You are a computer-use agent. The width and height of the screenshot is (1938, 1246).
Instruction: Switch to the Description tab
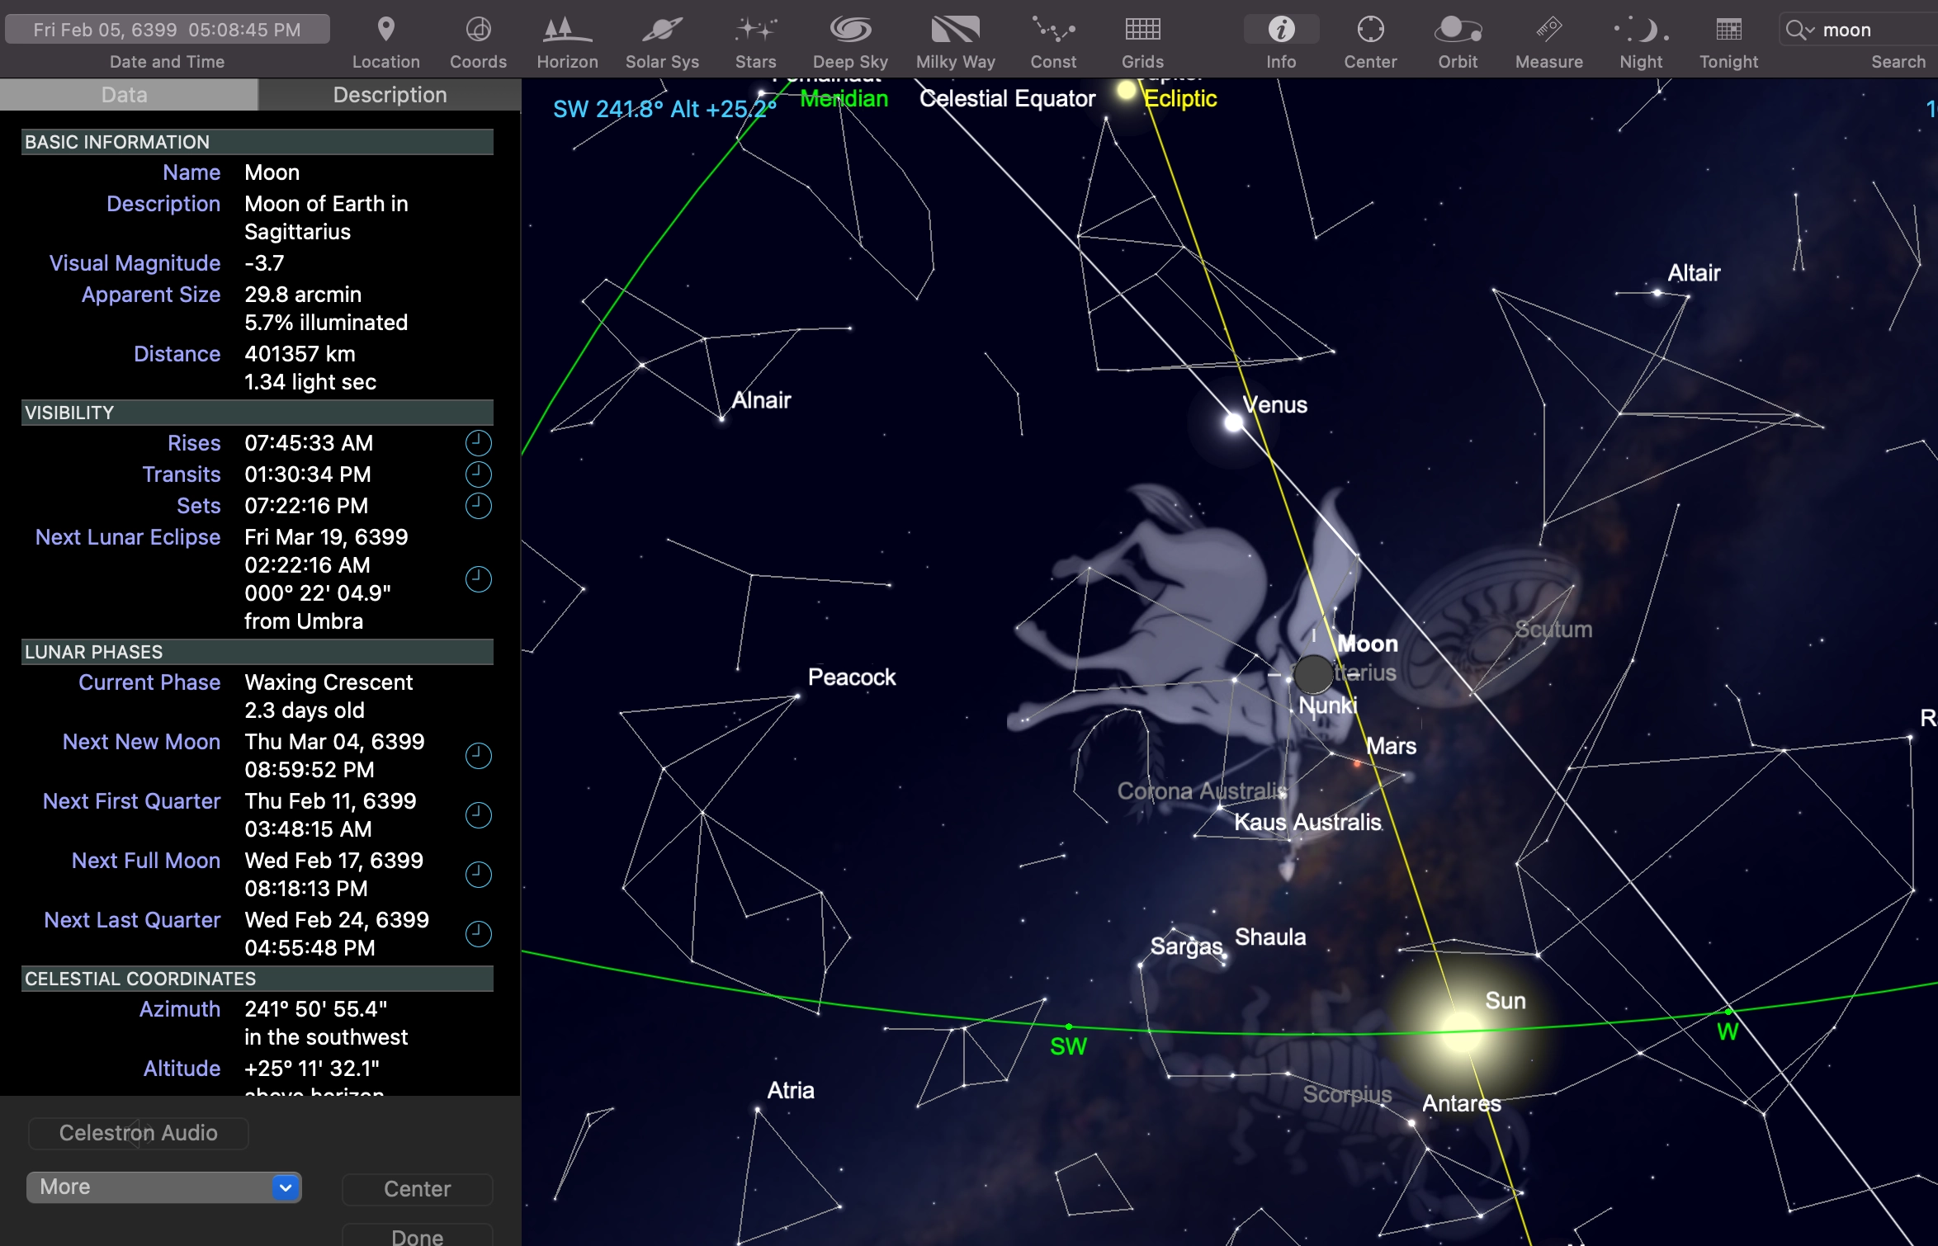390,95
